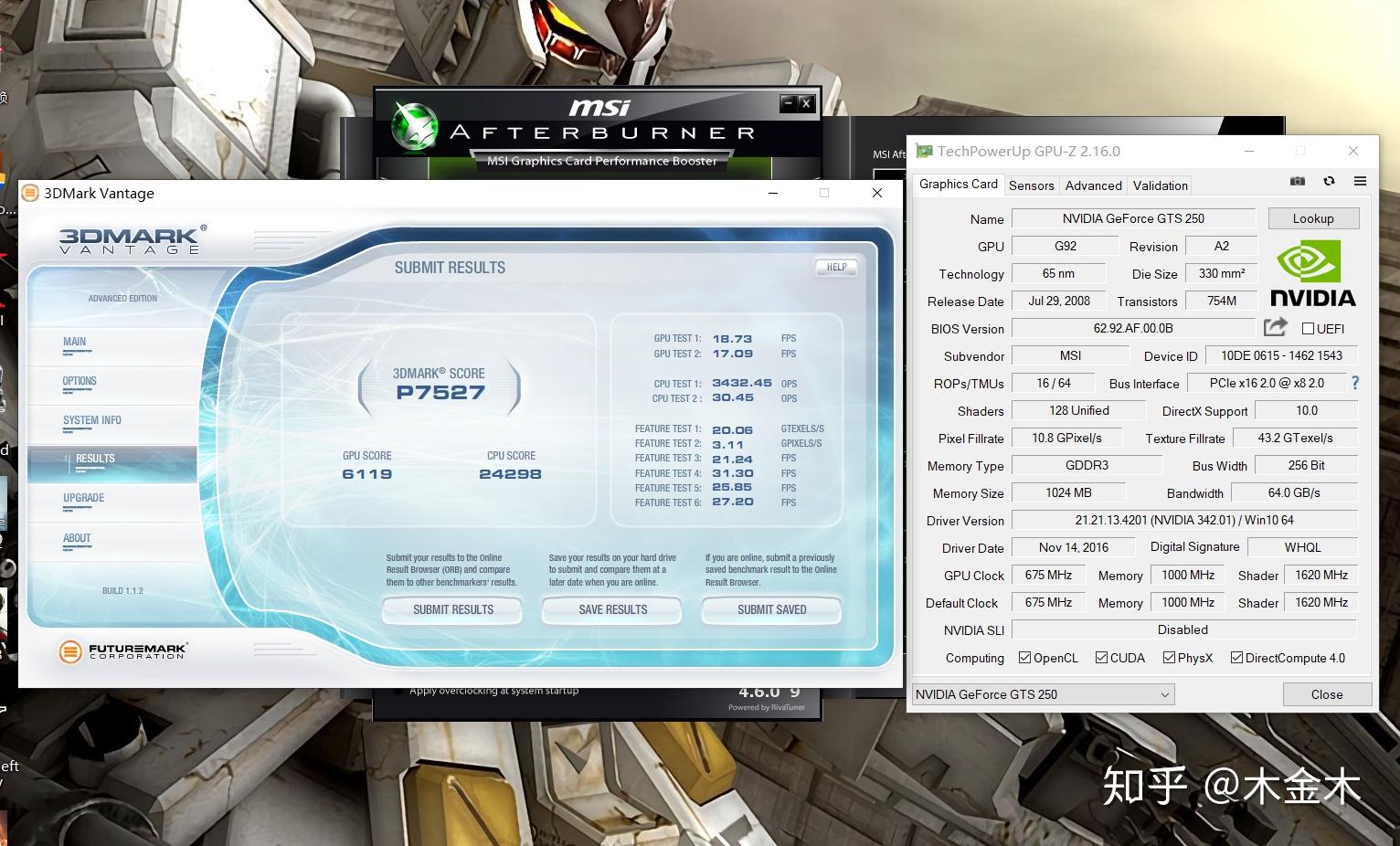This screenshot has height=846, width=1400.
Task: Click the Bus Interface question mark
Action: click(1355, 383)
